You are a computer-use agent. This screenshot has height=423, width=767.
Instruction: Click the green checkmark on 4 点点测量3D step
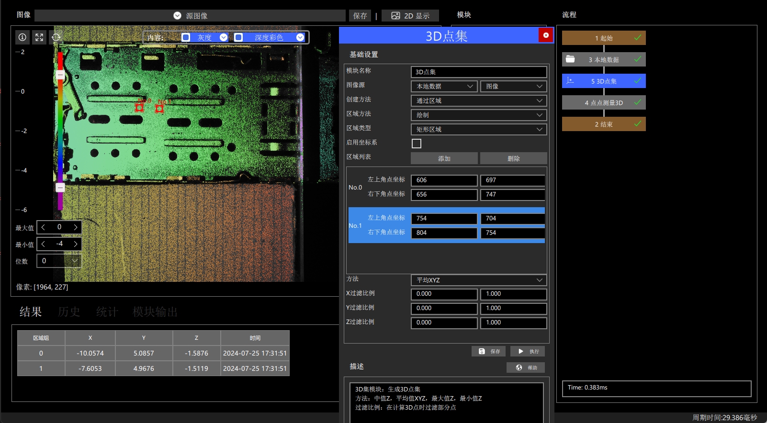[638, 102]
